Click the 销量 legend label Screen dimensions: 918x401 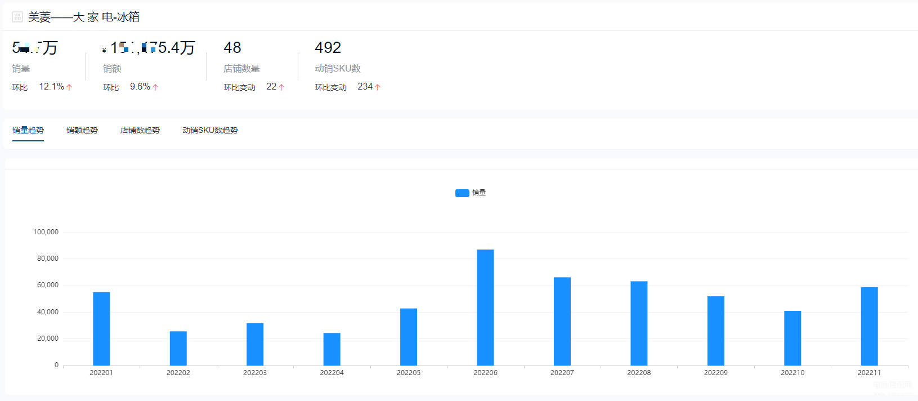tap(479, 193)
